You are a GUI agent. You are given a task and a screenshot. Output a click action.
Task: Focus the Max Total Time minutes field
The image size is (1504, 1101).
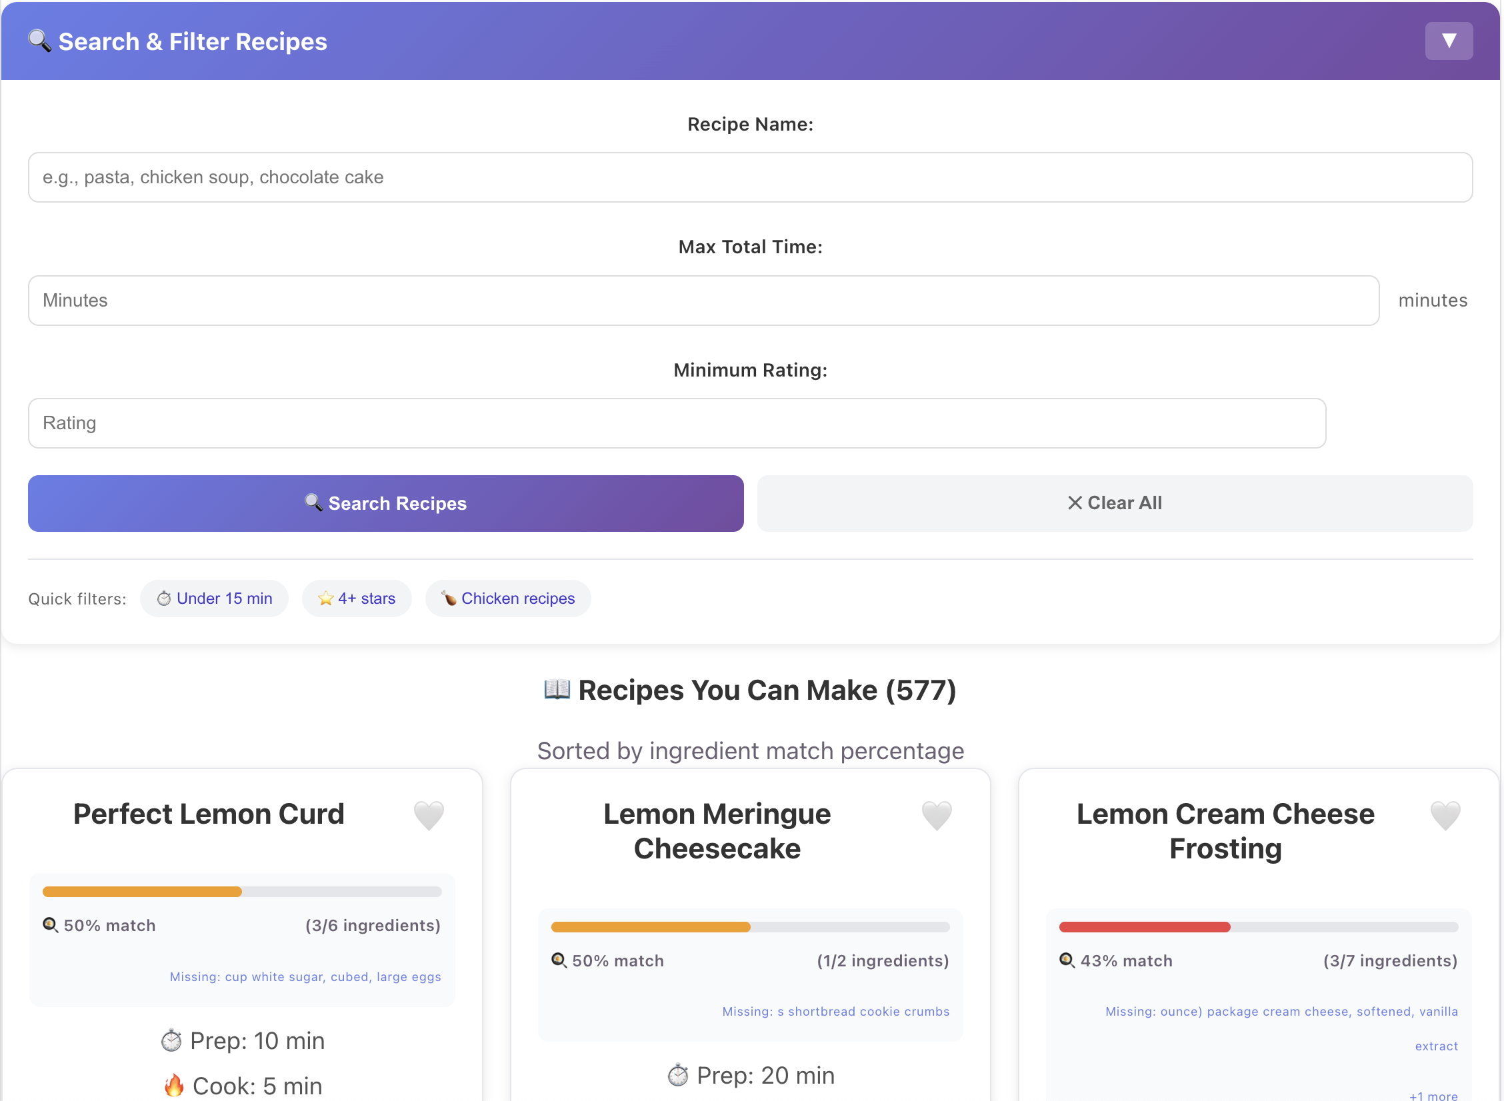pos(703,301)
